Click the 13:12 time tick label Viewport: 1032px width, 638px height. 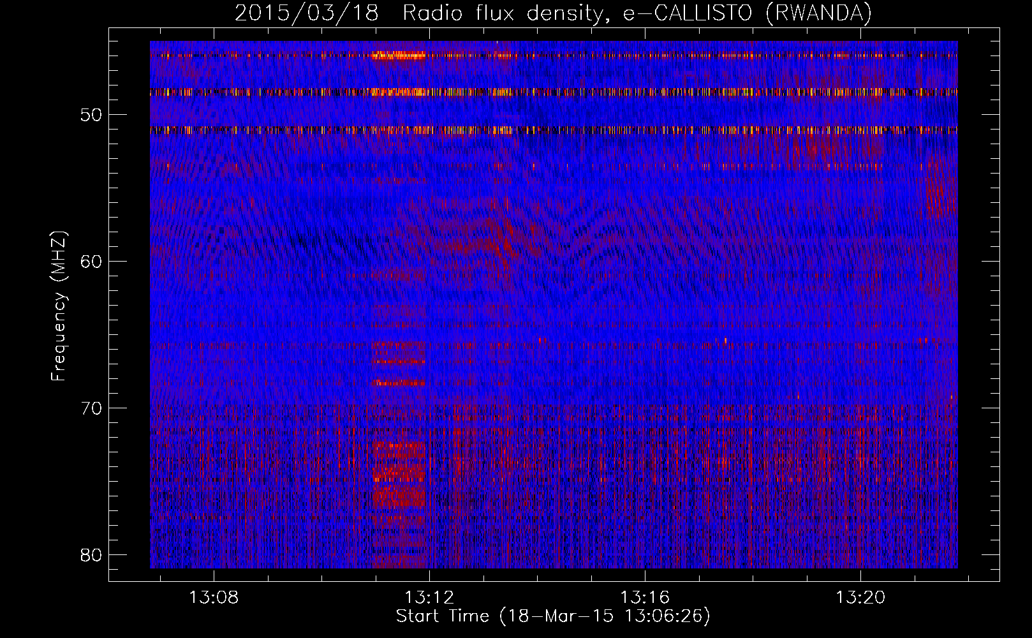coord(429,597)
